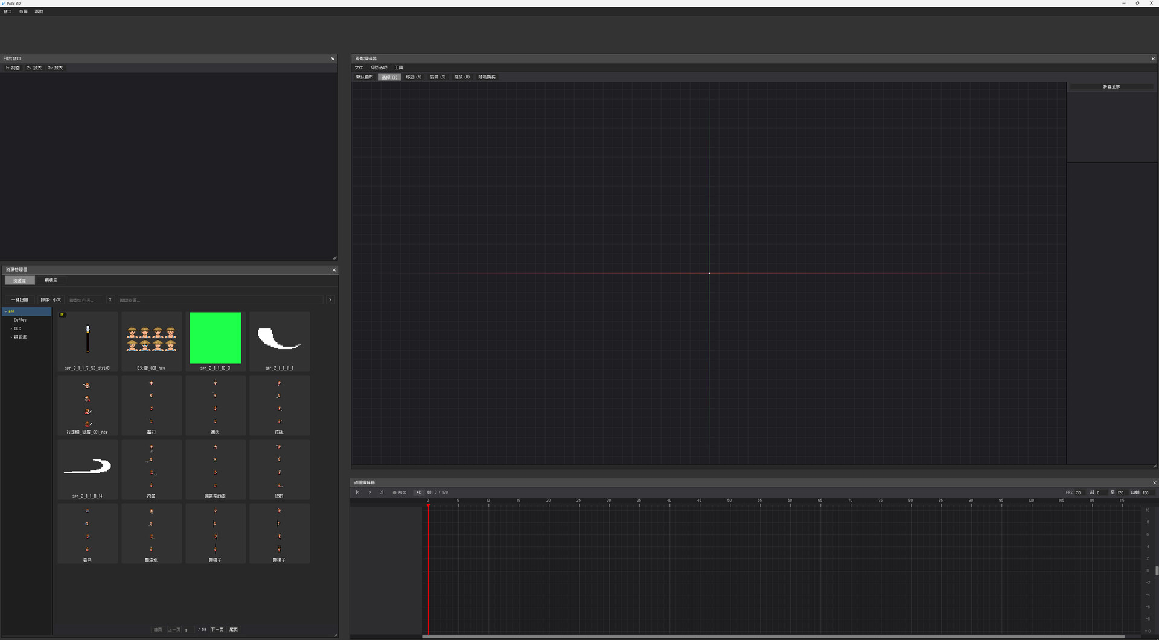Close the animation editor panel

(x=1154, y=483)
